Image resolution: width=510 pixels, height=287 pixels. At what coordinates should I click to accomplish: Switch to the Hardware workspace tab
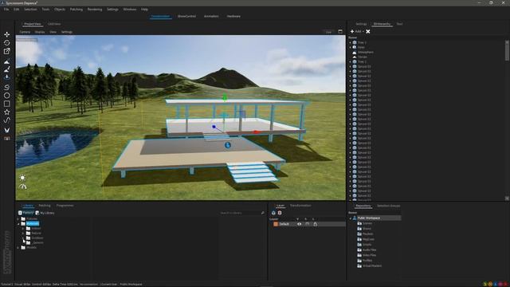pos(233,16)
